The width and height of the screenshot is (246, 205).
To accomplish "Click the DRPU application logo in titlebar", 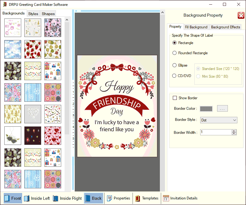I will (5, 5).
